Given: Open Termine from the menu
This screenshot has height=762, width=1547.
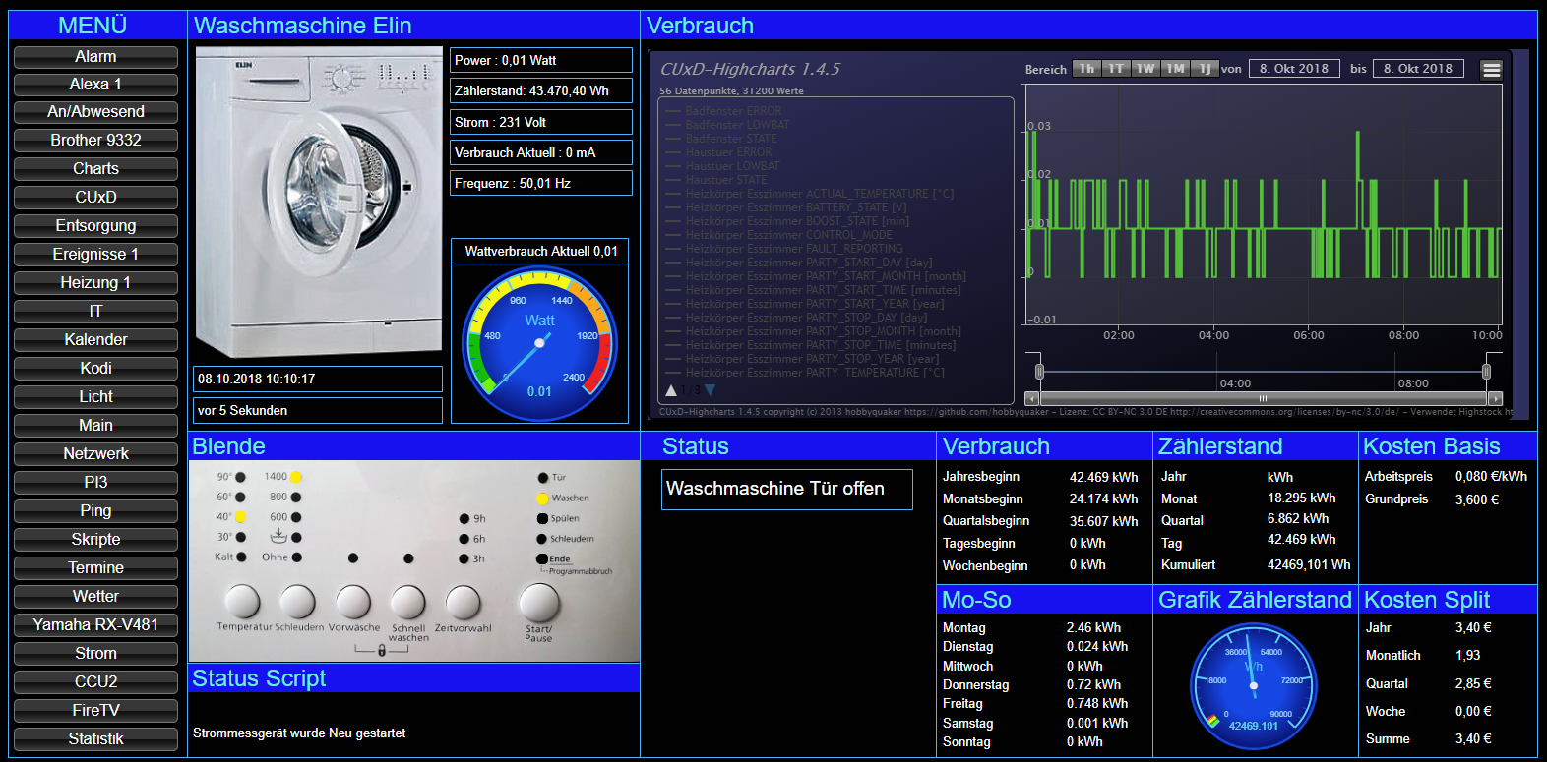Looking at the screenshot, I should 95,568.
